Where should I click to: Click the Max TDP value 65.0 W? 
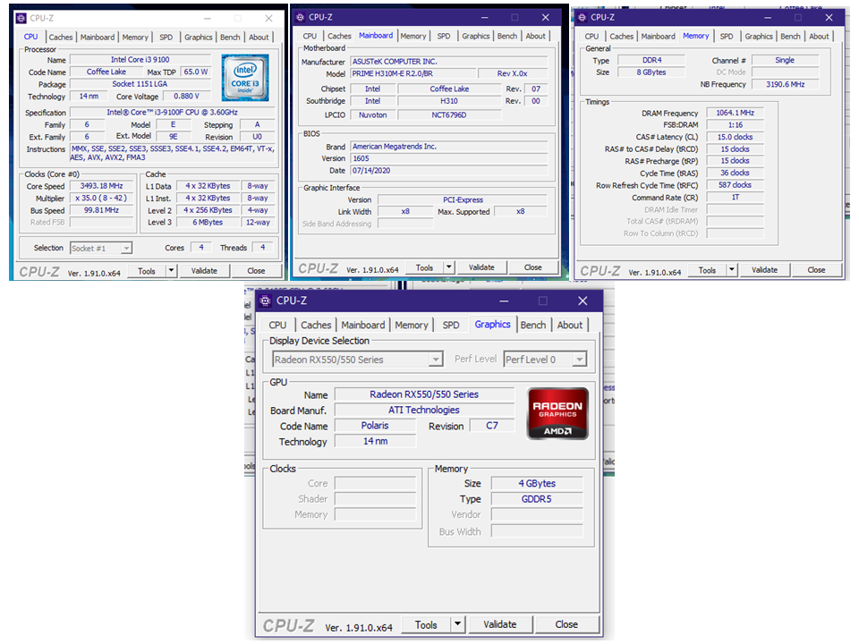196,72
